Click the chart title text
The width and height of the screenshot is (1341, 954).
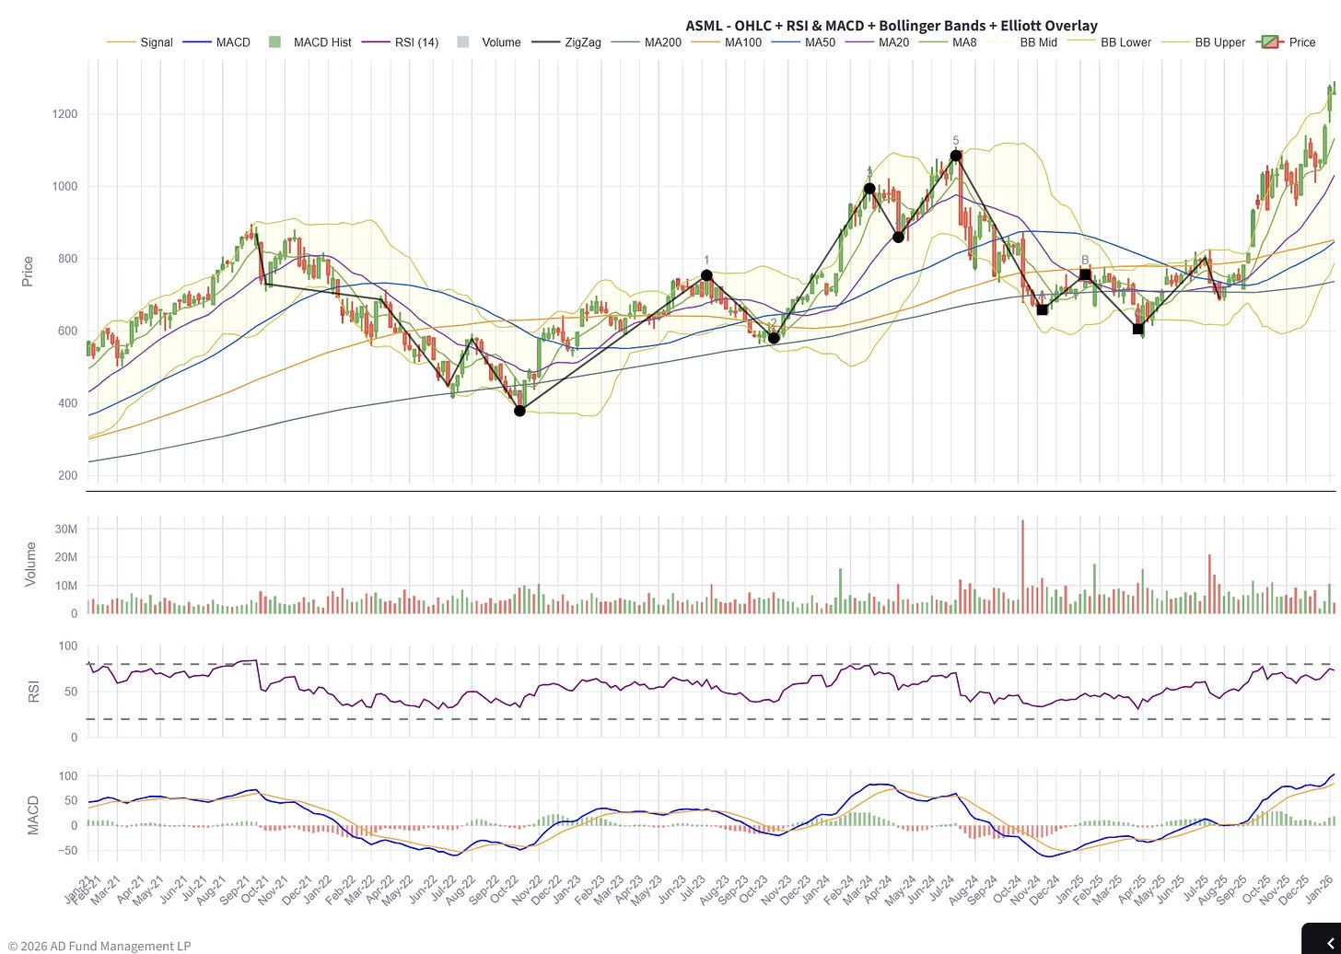point(892,25)
